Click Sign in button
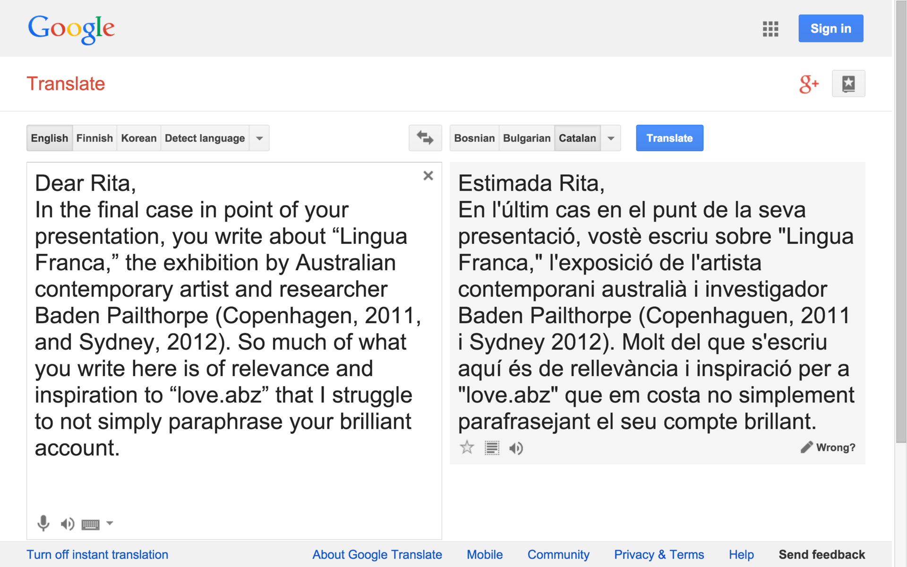The height and width of the screenshot is (567, 907). tap(830, 28)
